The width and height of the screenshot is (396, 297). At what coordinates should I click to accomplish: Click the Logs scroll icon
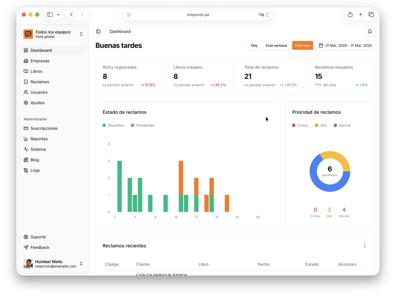point(26,170)
